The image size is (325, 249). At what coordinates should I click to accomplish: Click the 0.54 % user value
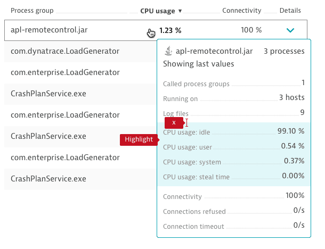(x=292, y=146)
